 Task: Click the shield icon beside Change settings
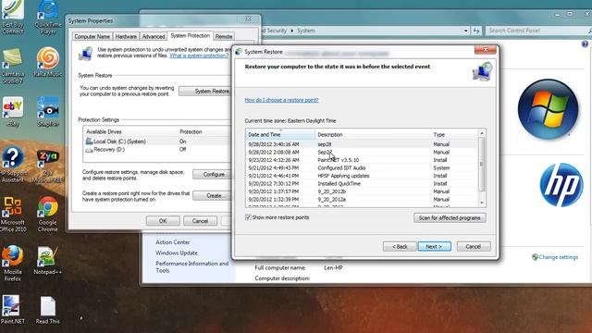coord(535,257)
